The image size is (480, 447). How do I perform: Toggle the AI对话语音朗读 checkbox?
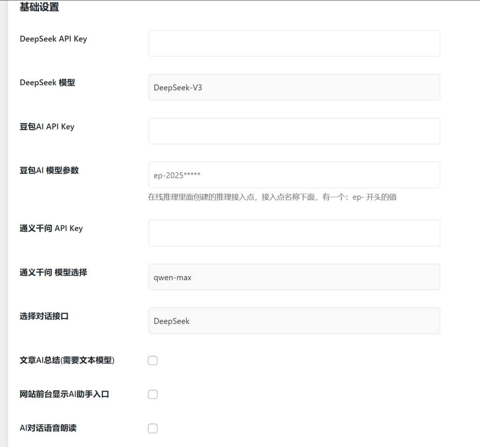(153, 428)
